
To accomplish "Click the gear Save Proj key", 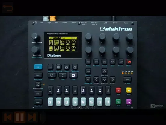I will [58, 67].
